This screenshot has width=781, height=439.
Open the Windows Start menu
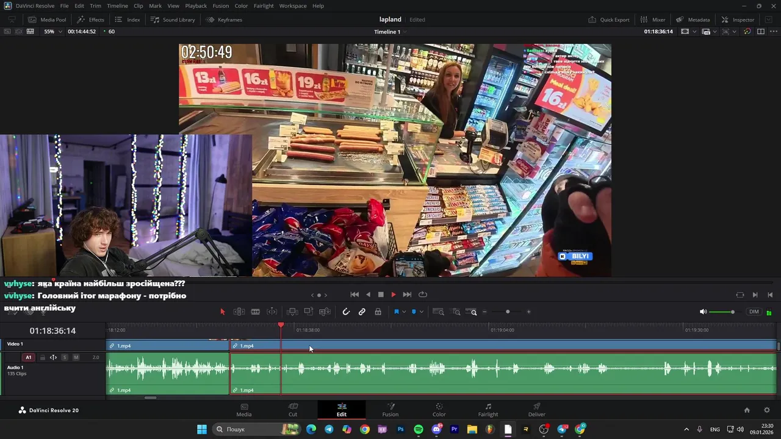202,429
